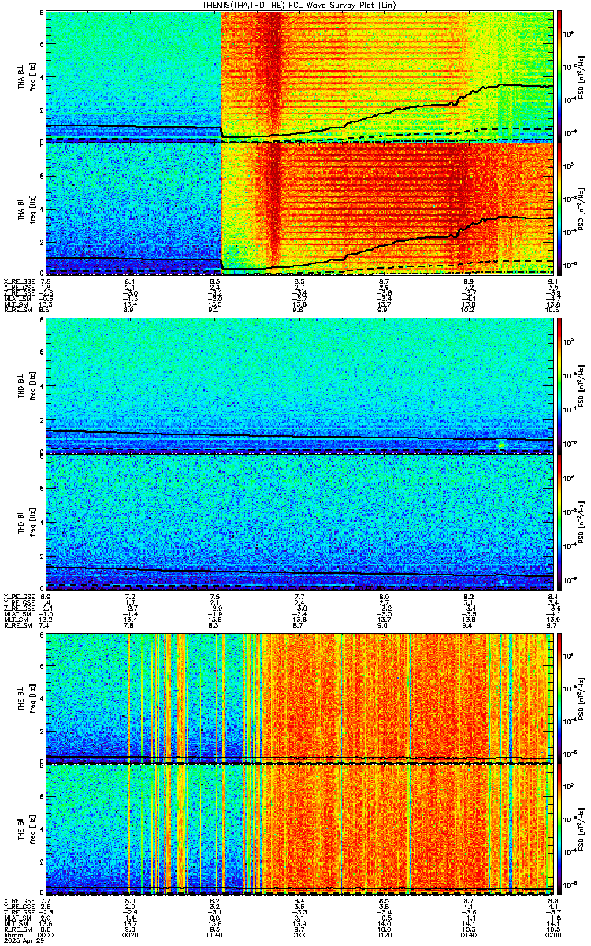Click the 0140 time tick label

pyautogui.click(x=468, y=934)
